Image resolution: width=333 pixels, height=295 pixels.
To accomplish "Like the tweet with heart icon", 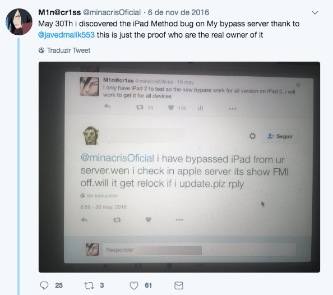I will pos(134,285).
